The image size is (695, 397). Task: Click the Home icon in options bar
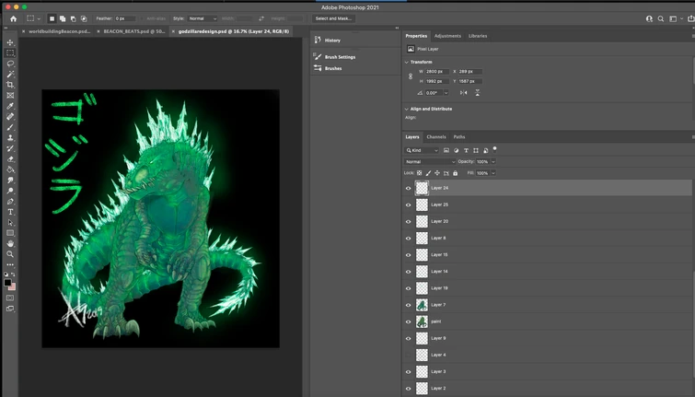(x=13, y=18)
